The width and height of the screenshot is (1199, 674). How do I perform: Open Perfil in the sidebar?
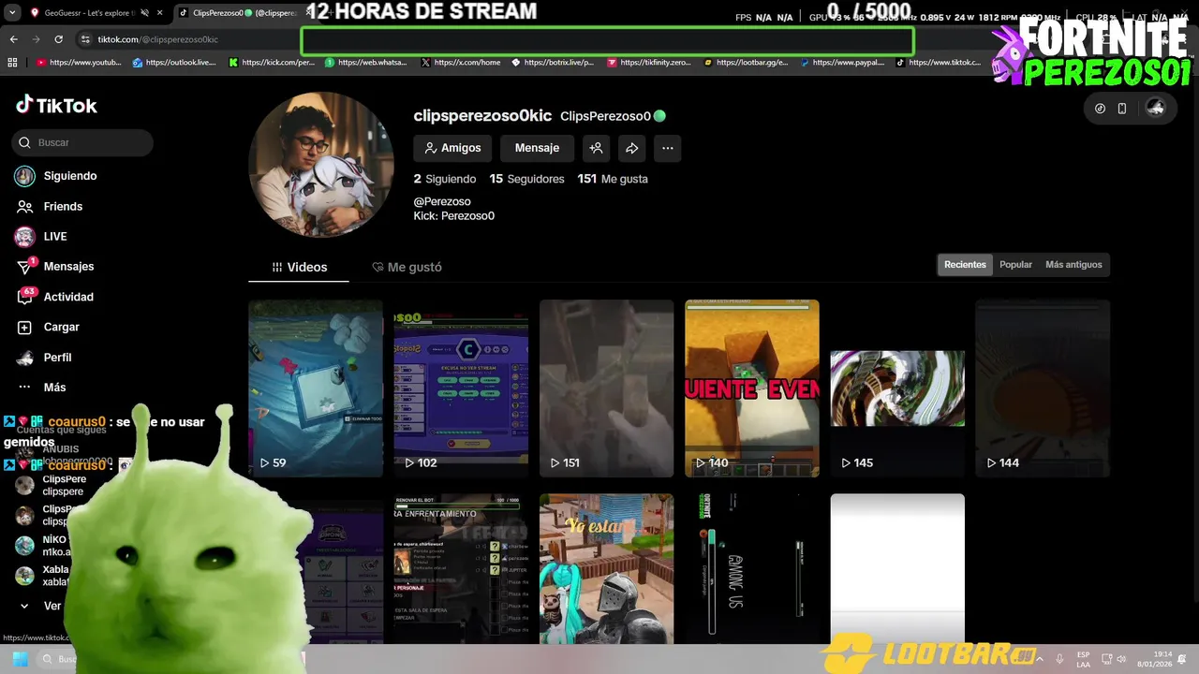click(44, 358)
